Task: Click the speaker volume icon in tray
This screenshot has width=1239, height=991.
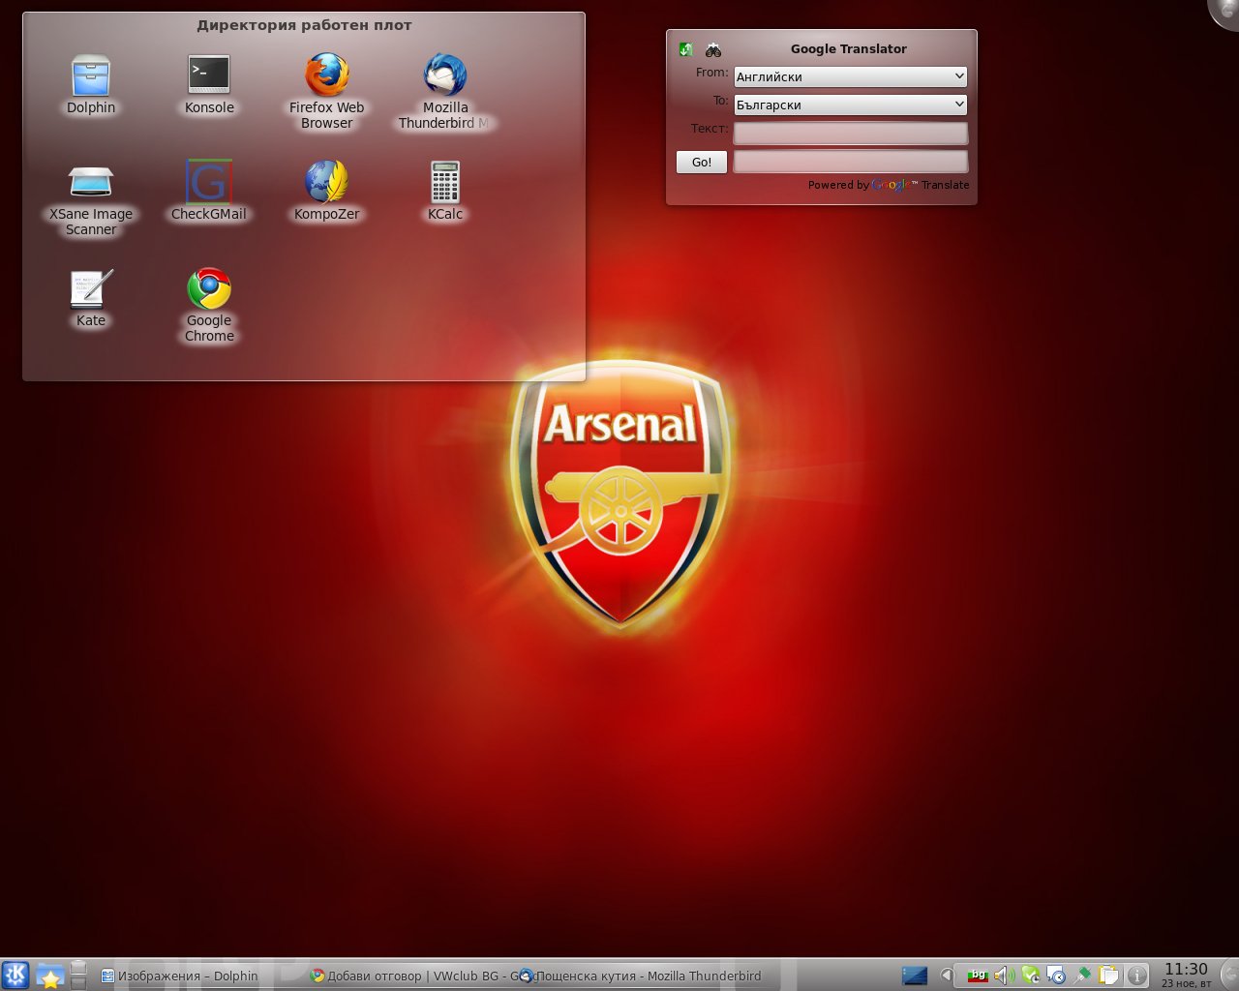Action: [1003, 976]
